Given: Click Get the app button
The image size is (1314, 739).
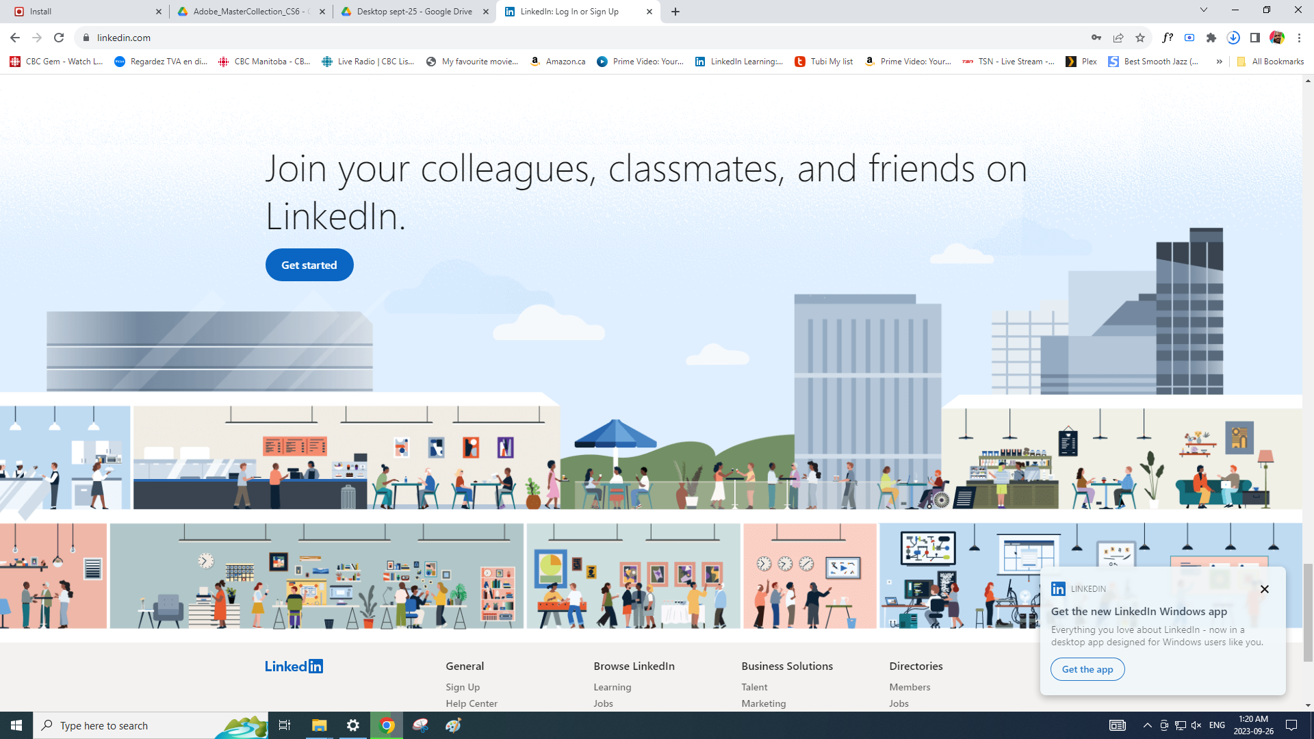Looking at the screenshot, I should (1087, 669).
